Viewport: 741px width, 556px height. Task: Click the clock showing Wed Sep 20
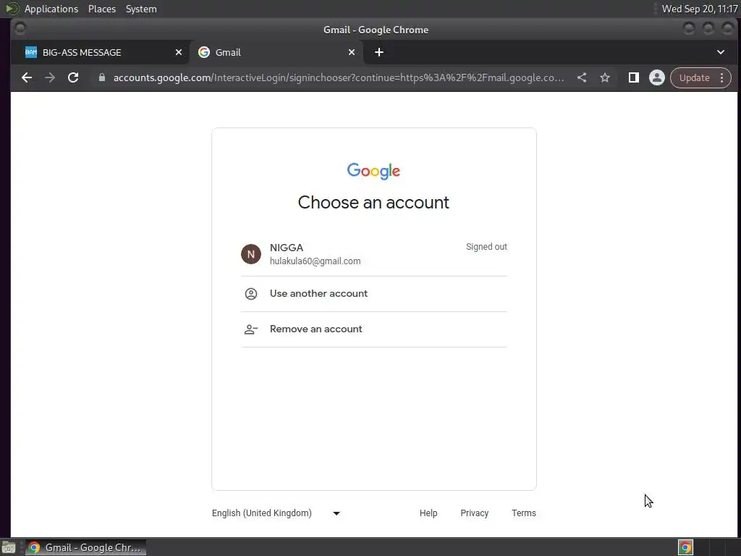pyautogui.click(x=700, y=9)
